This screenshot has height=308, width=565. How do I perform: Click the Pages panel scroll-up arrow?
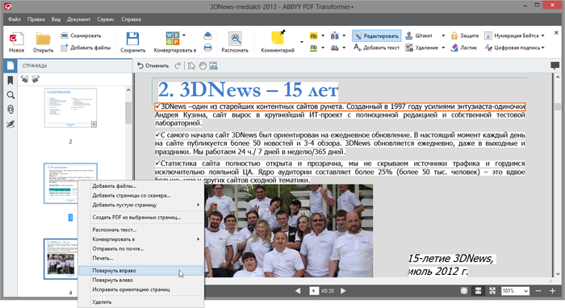(128, 90)
